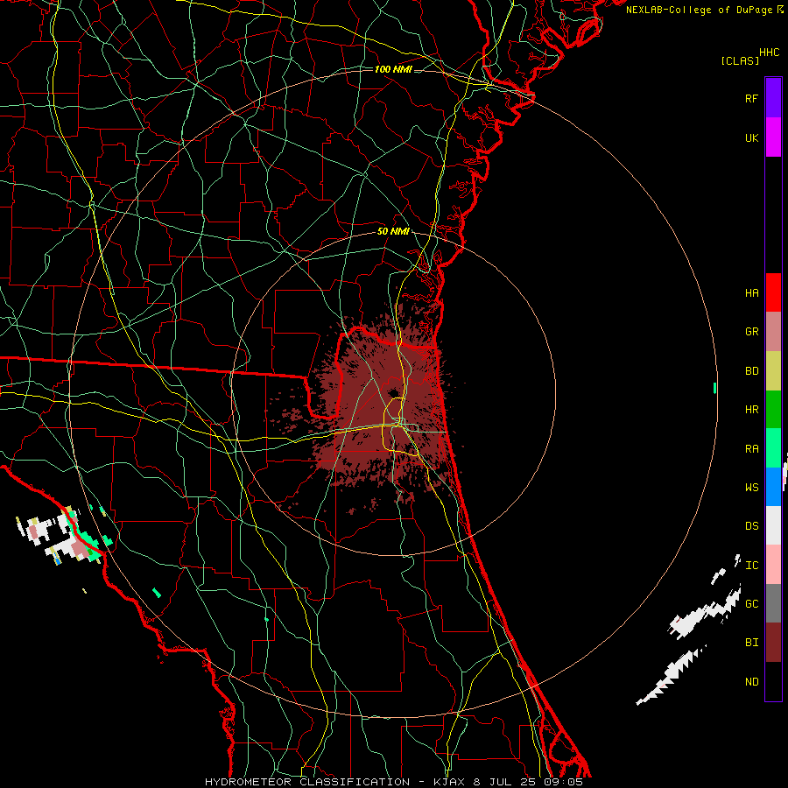Click the "GR" legend label

click(751, 332)
